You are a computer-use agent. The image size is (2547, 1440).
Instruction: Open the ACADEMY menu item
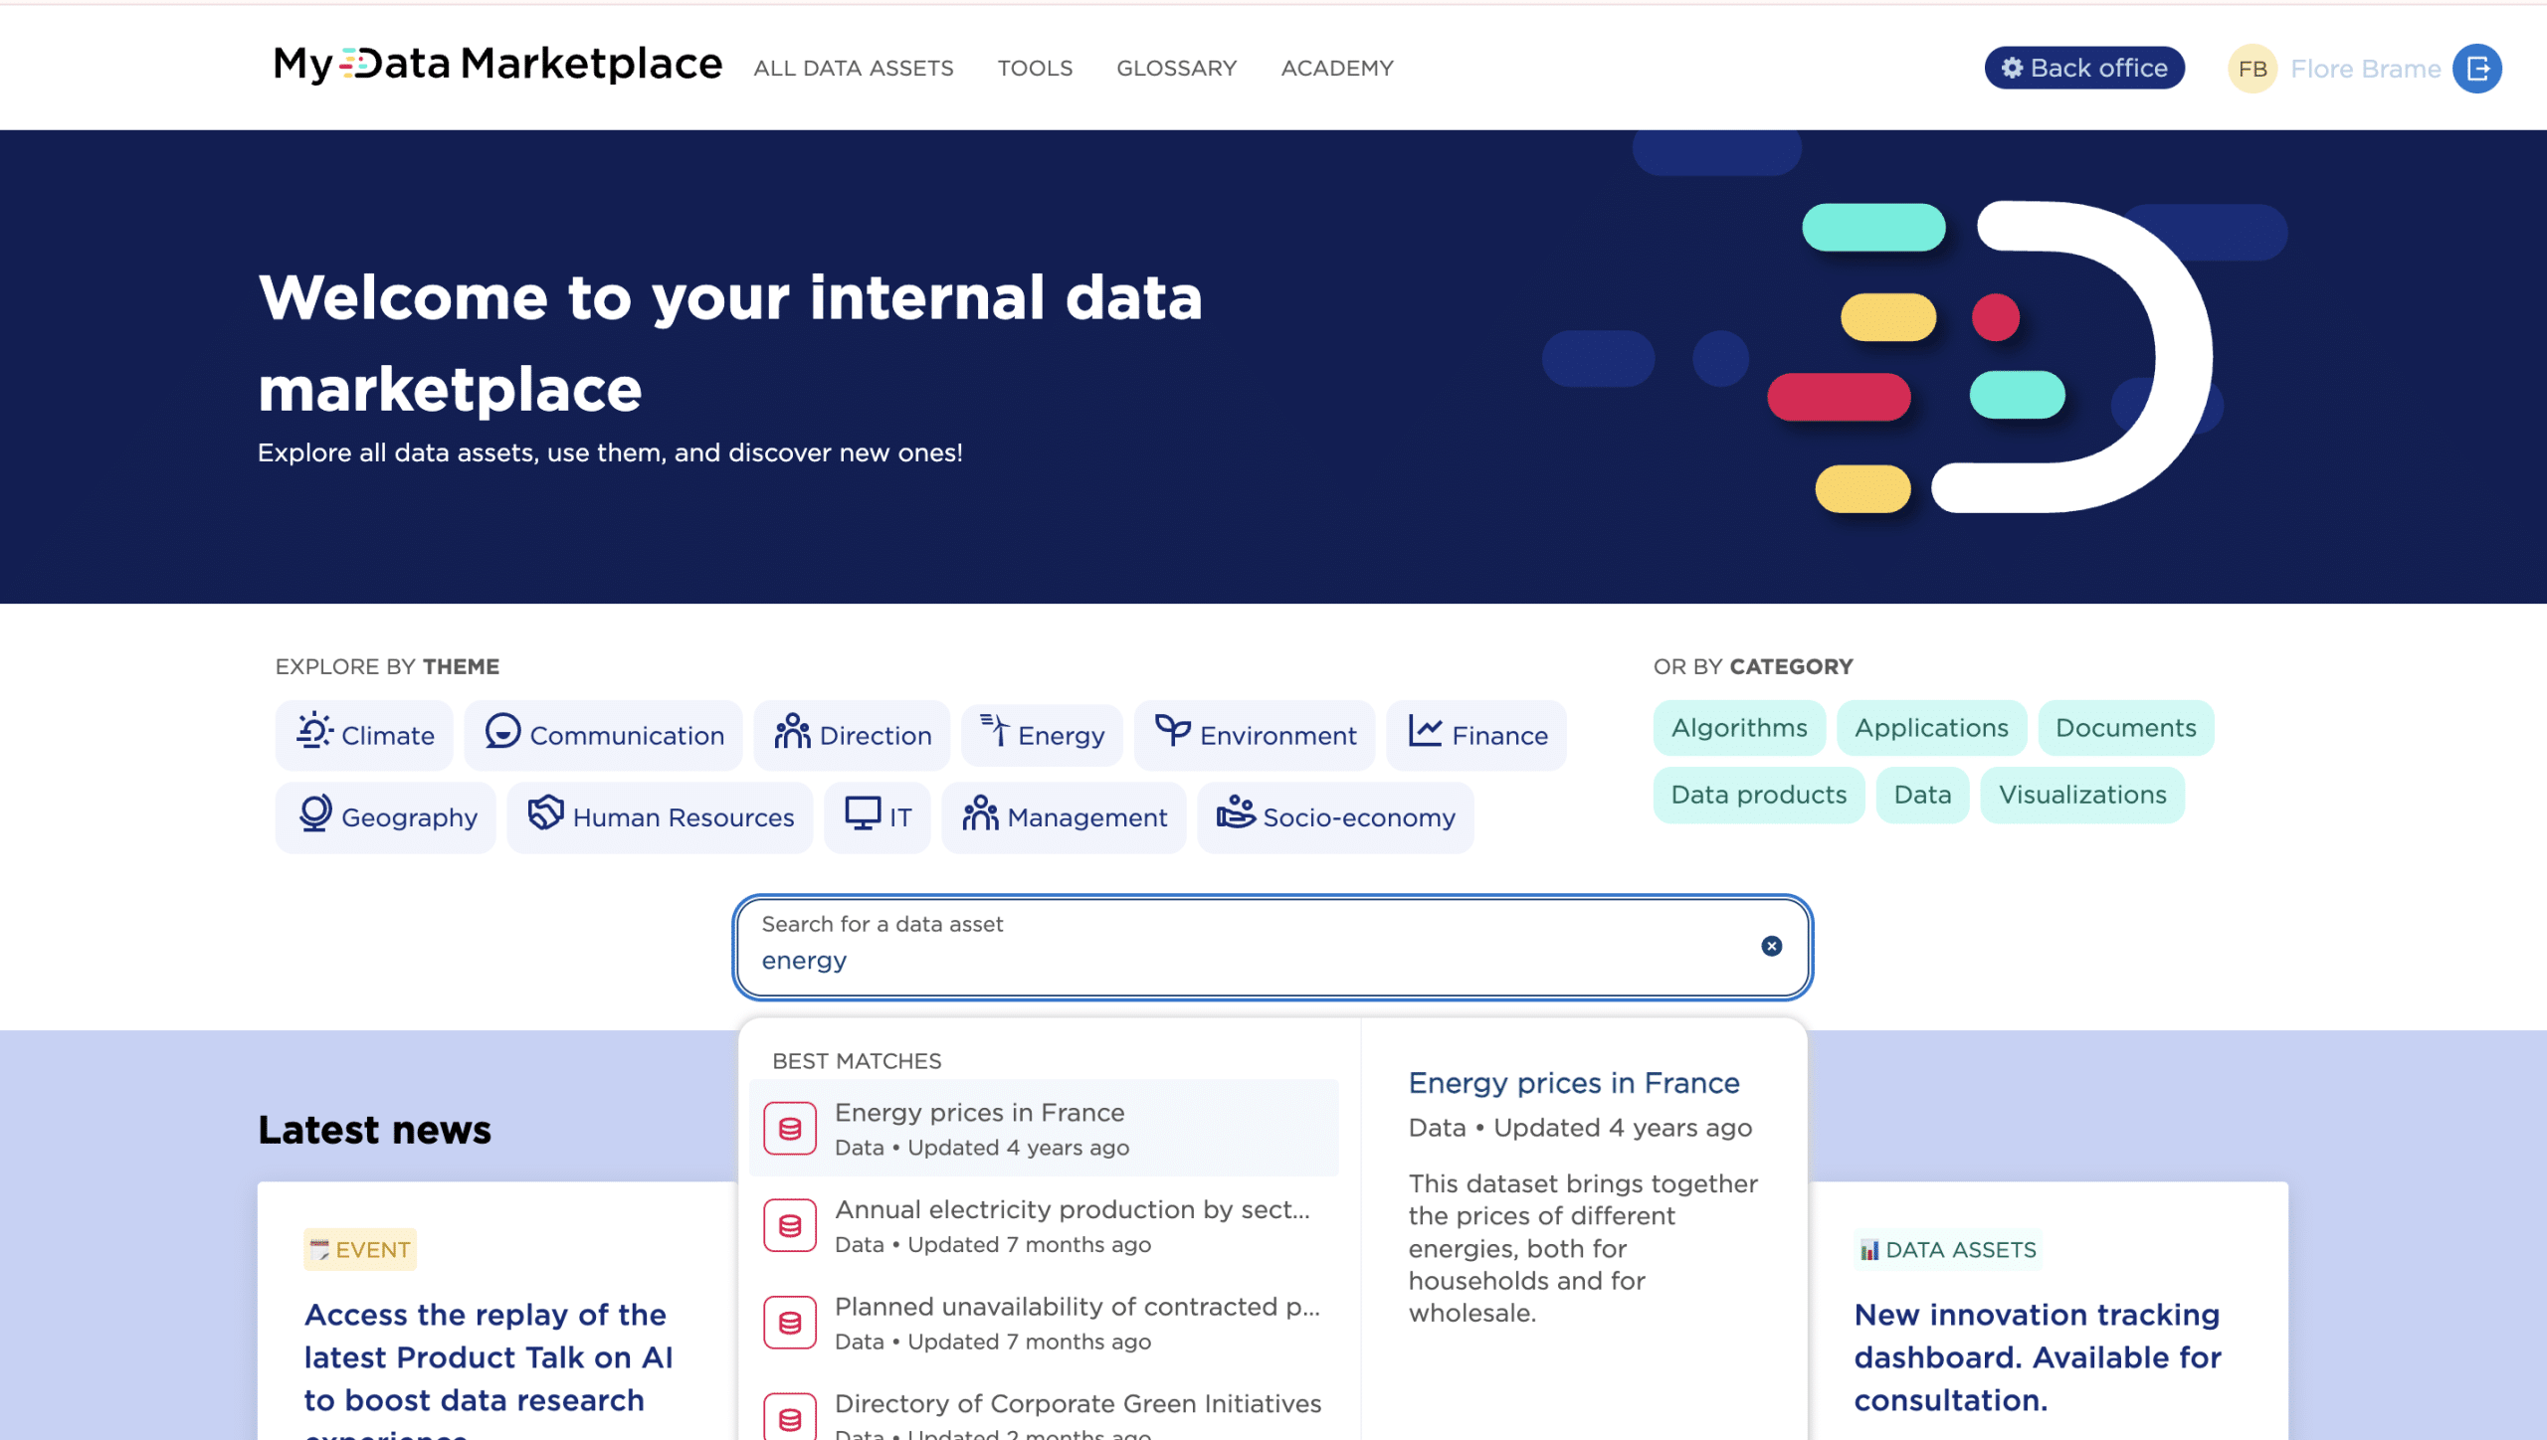(1336, 68)
